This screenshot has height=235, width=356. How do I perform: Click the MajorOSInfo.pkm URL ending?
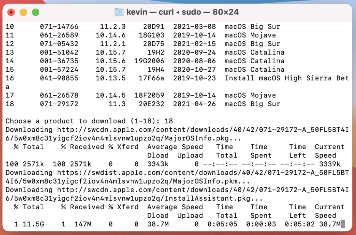coord(212,181)
